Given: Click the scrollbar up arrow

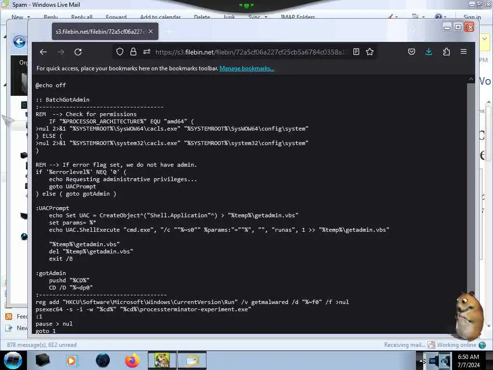Looking at the screenshot, I should (471, 79).
